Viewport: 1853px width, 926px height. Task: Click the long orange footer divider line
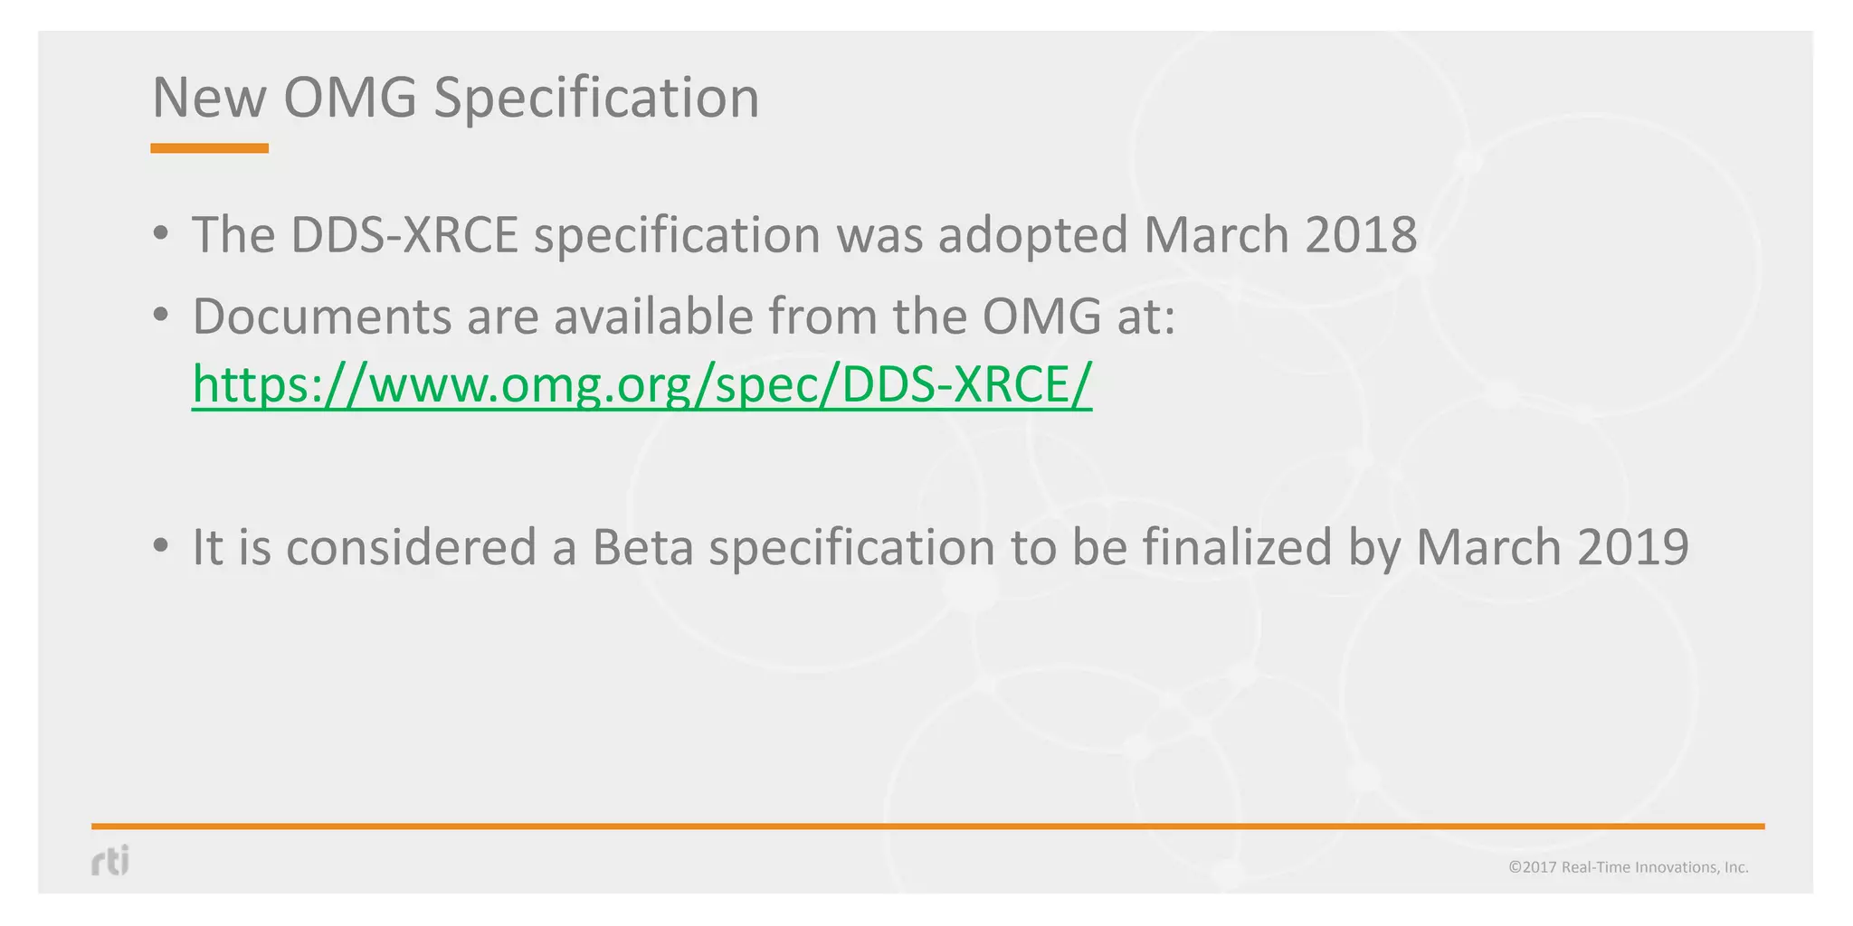927,826
